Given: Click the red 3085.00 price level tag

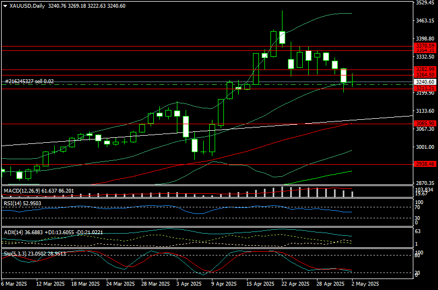Looking at the screenshot, I should click(425, 124).
